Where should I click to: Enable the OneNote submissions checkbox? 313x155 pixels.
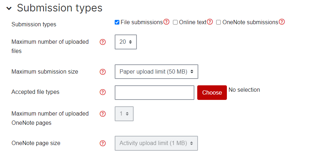(x=219, y=22)
